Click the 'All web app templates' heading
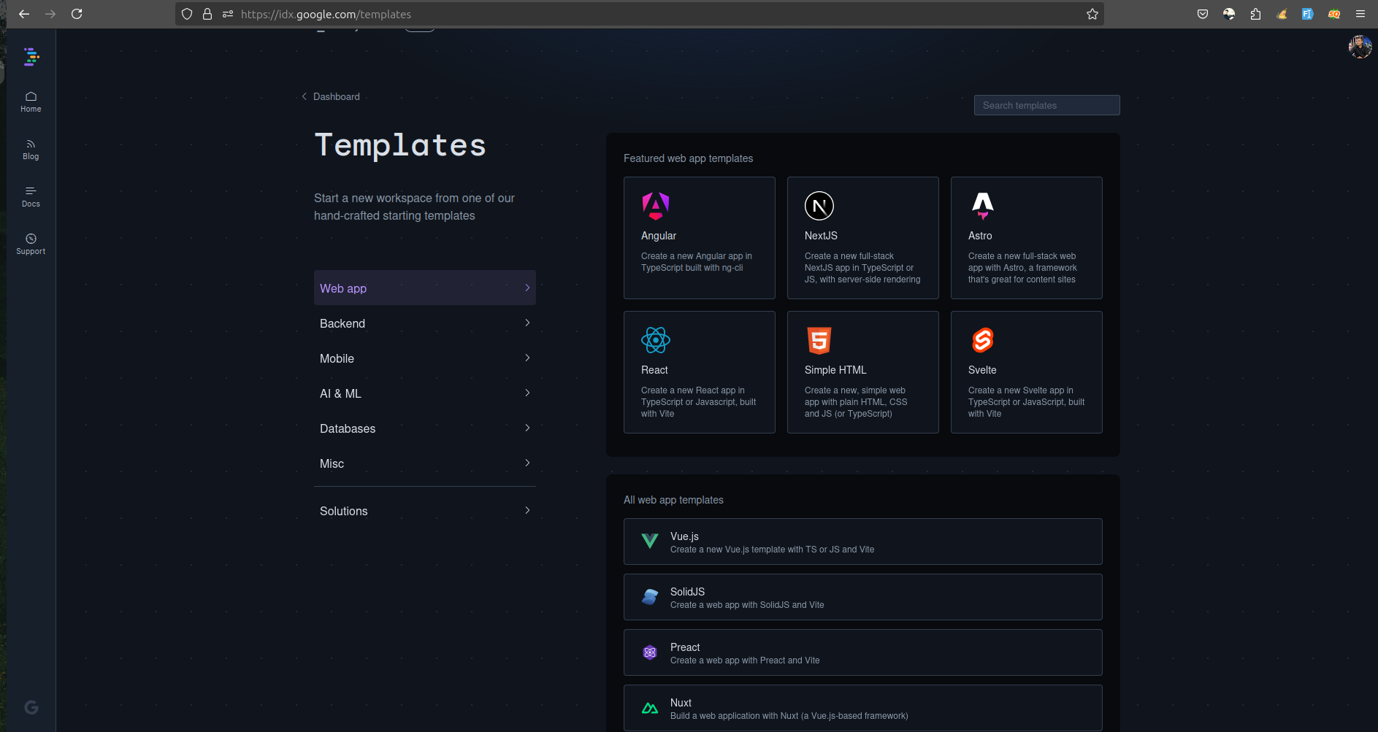1378x732 pixels. pos(673,500)
